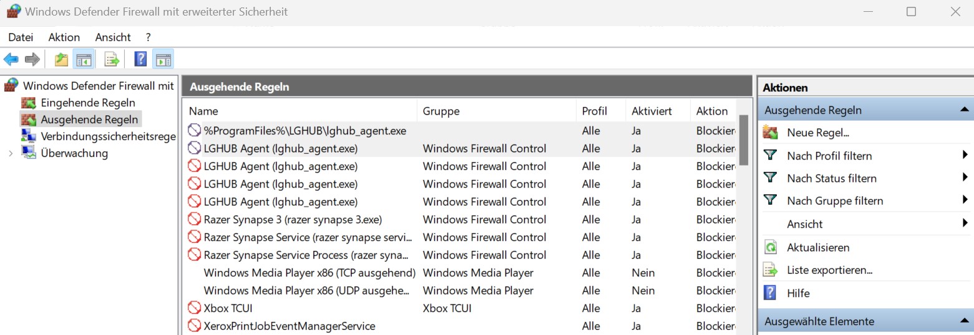Click the Neue Regel… action

[818, 133]
